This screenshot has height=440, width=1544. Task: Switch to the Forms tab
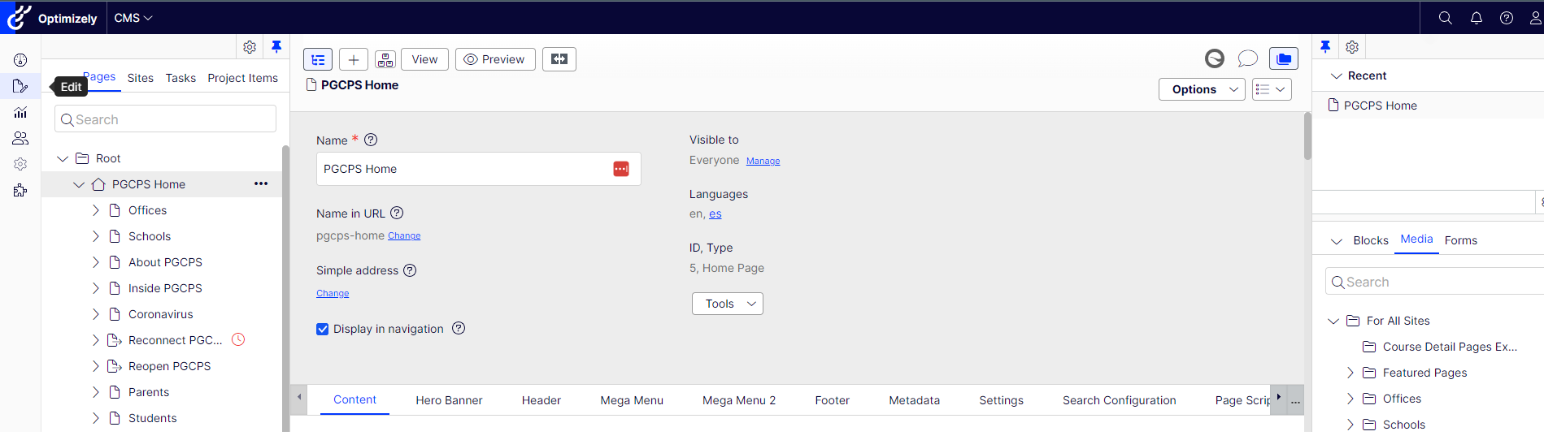tap(1461, 240)
